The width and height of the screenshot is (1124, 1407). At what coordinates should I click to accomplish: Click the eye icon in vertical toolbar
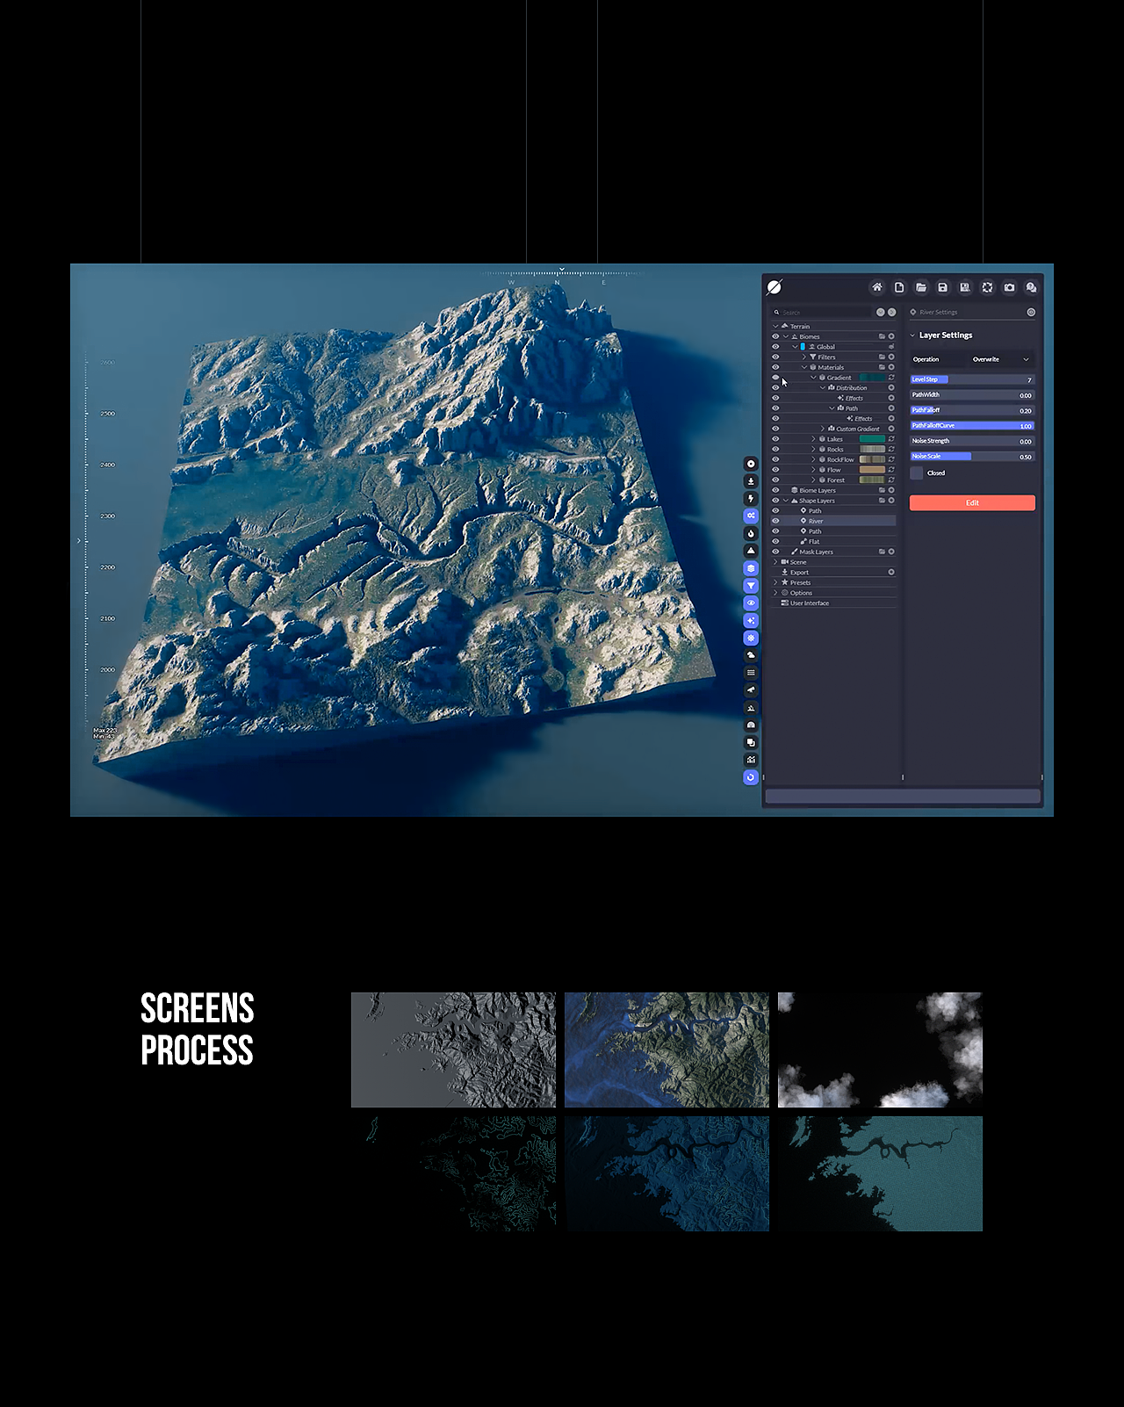(751, 603)
